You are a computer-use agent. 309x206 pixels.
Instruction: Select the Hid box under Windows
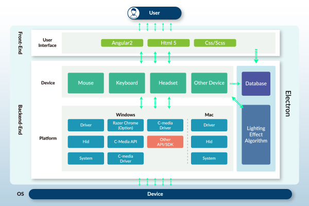pyautogui.click(x=86, y=142)
